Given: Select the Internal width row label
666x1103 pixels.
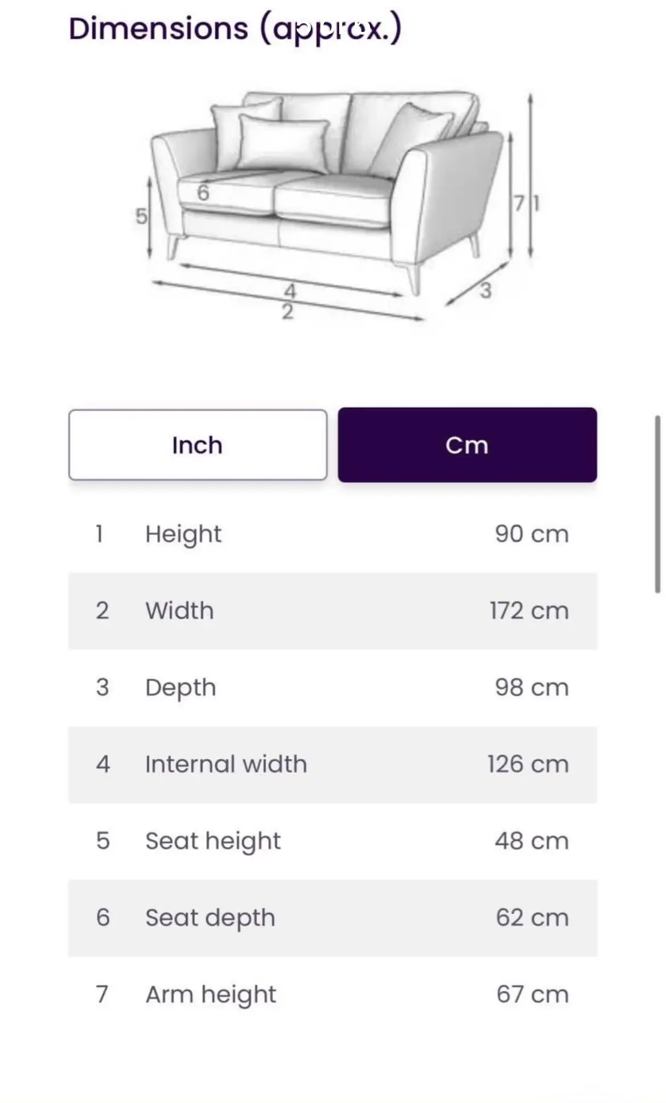Looking at the screenshot, I should (225, 764).
